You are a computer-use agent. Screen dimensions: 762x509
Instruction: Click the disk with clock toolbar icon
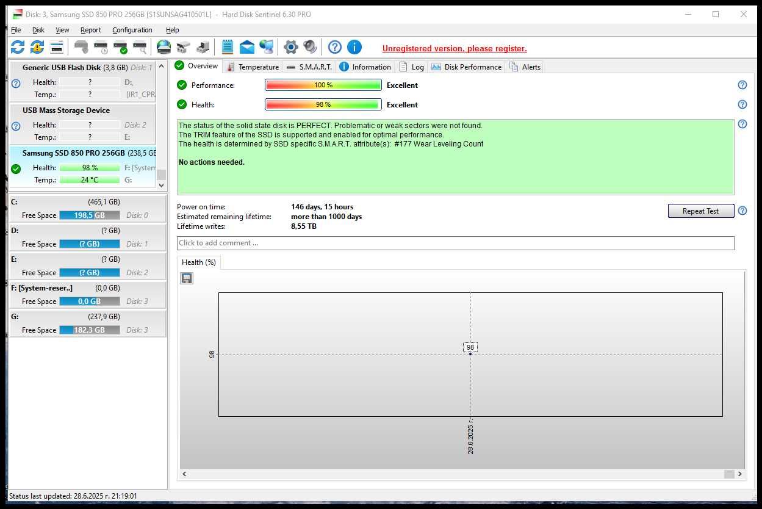click(101, 47)
